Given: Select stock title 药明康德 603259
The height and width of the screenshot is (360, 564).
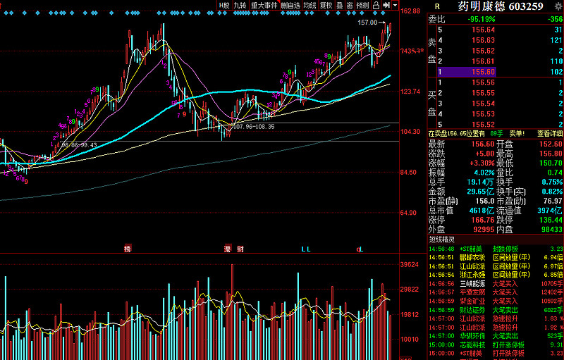Looking at the screenshot, I should (x=501, y=6).
